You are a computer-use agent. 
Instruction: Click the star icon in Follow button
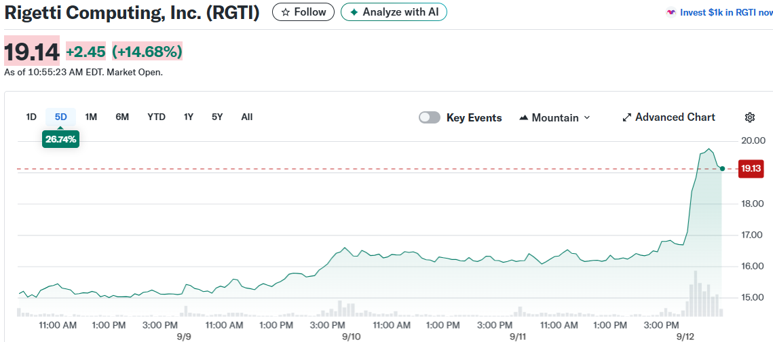click(286, 12)
